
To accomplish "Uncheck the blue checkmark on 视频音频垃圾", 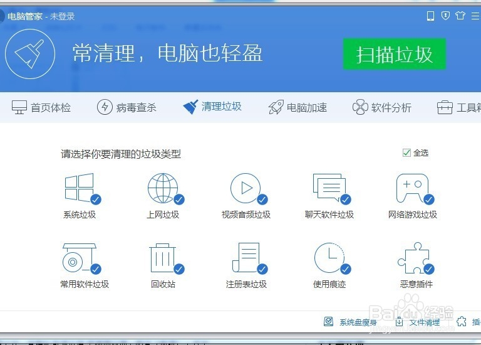I will 262,199.
